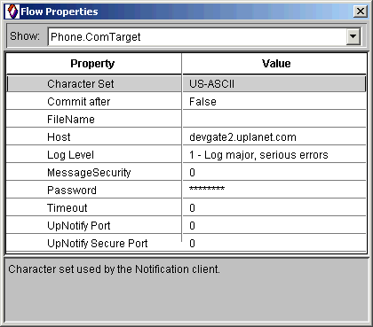The width and height of the screenshot is (373, 327).
Task: Click the UpNotify Port value cell
Action: click(274, 226)
